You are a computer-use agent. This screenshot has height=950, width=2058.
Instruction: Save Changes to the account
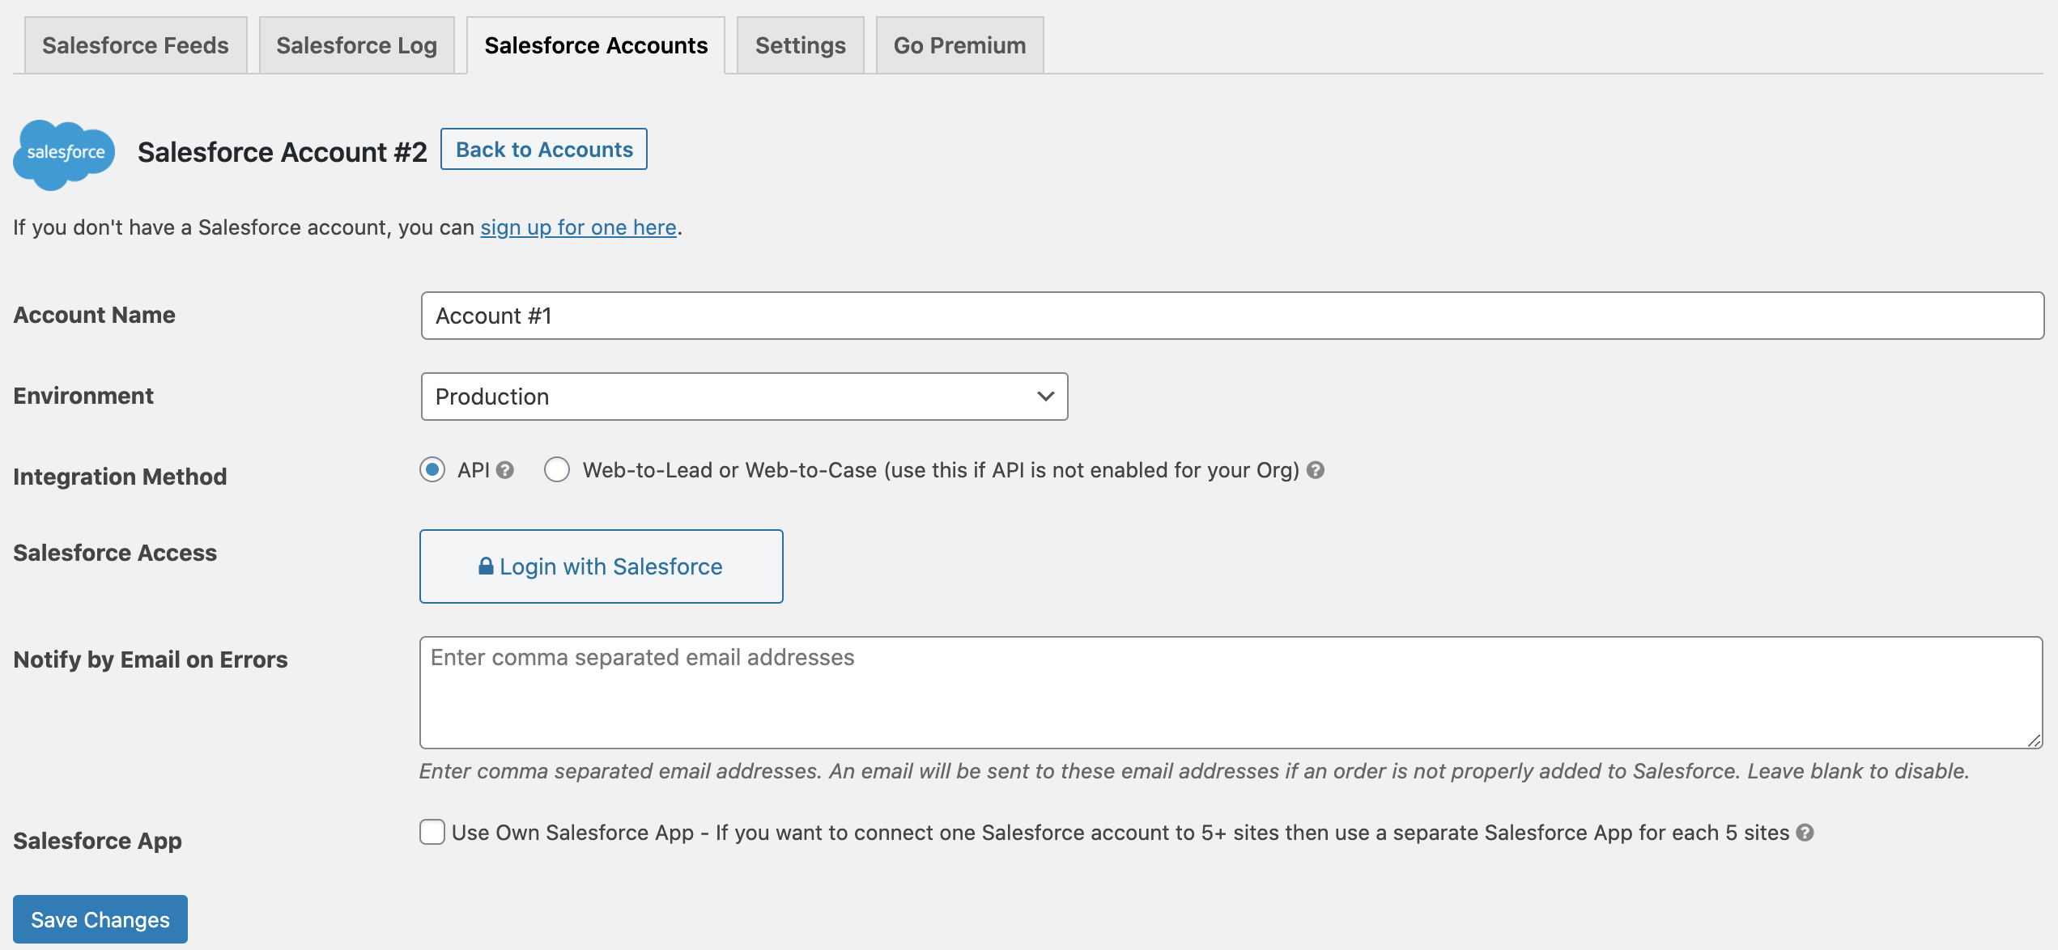[x=100, y=919]
